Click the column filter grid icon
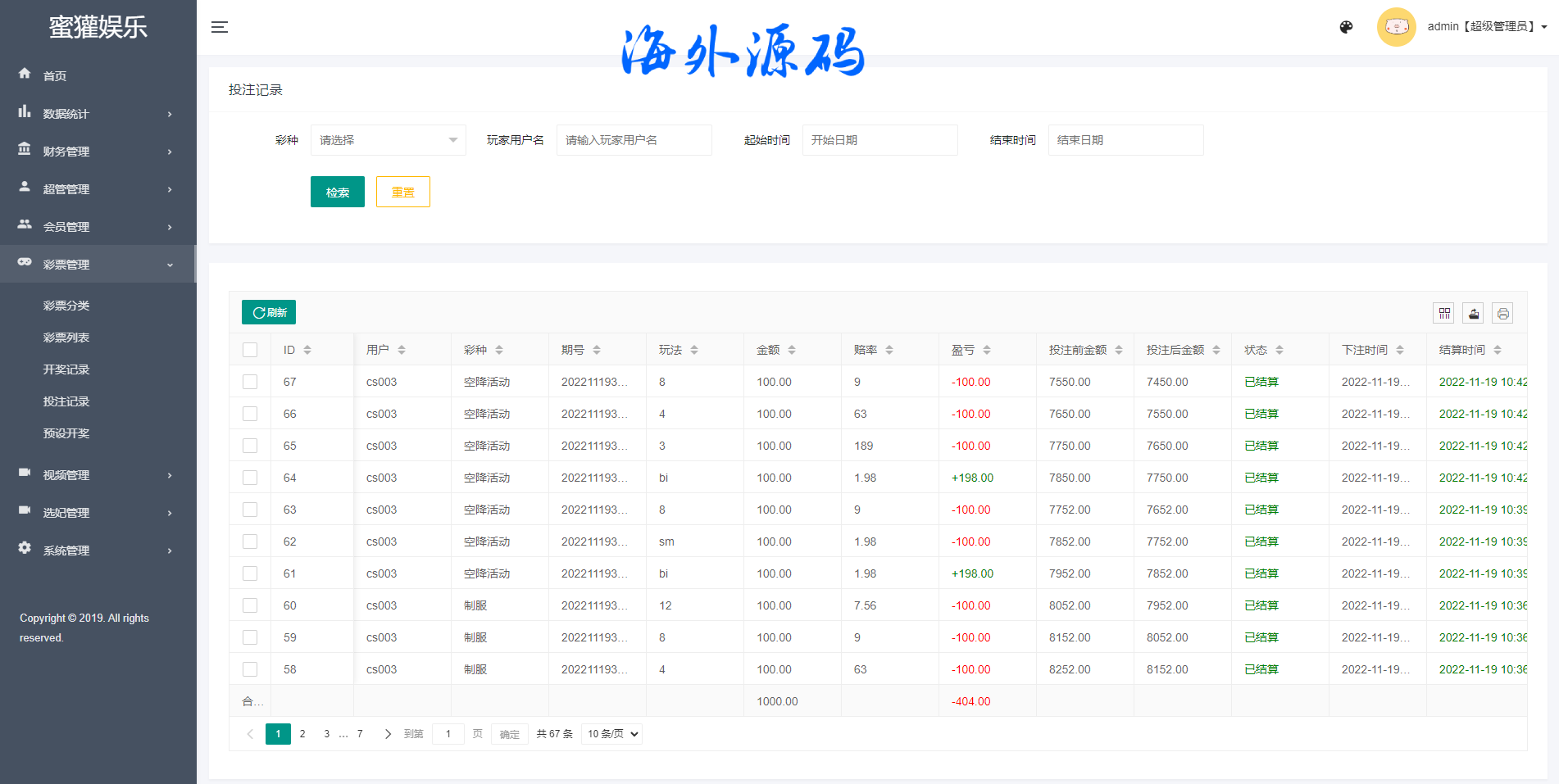This screenshot has width=1559, height=784. coord(1443,313)
